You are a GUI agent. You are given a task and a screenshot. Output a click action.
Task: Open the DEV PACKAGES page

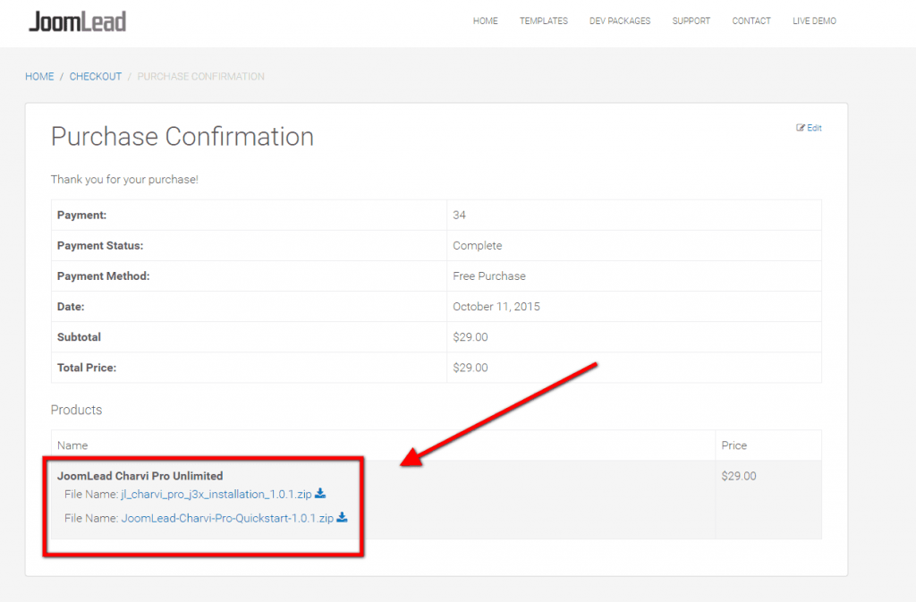coord(619,21)
